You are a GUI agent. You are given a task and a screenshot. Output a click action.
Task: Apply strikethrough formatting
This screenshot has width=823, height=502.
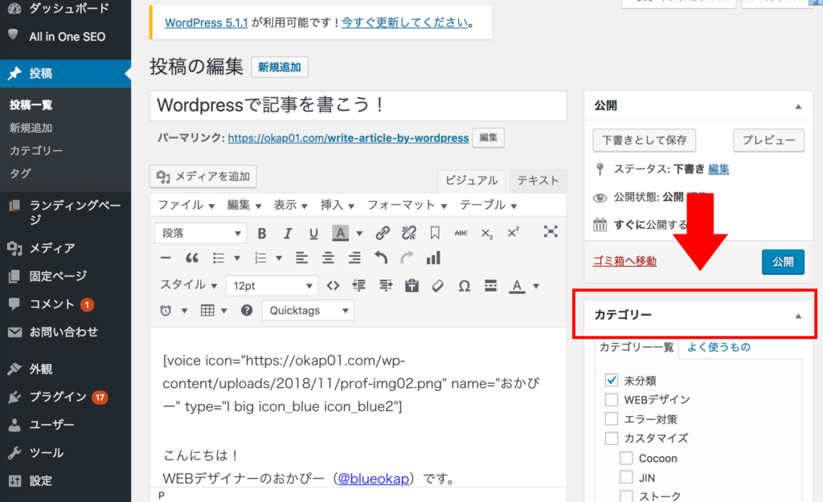[x=461, y=232]
